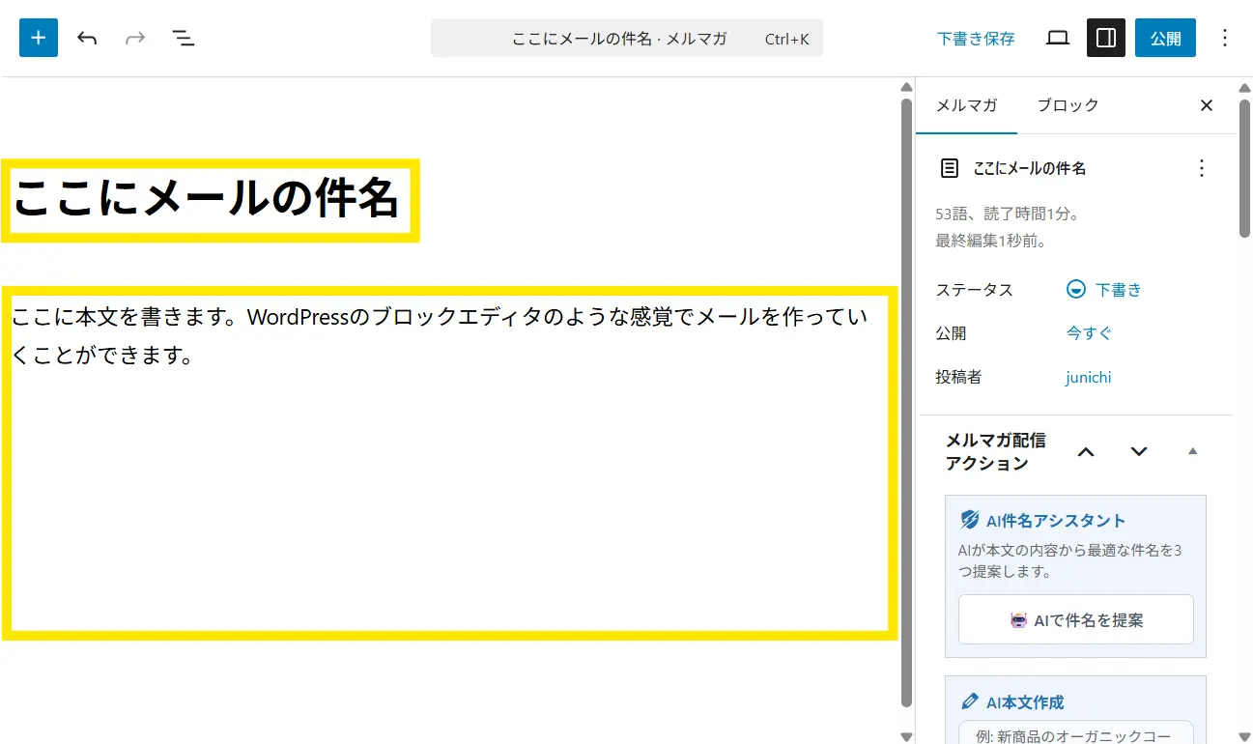Change publish date via 今すぐ
The height and width of the screenshot is (744, 1253).
coord(1089,333)
